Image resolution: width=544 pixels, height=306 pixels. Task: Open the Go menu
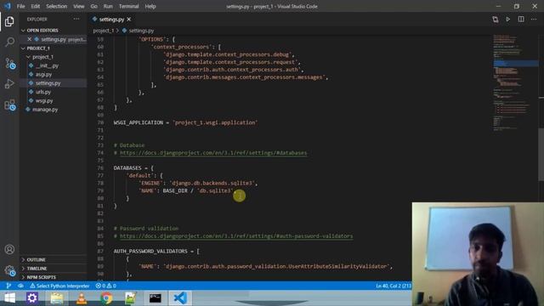94,6
